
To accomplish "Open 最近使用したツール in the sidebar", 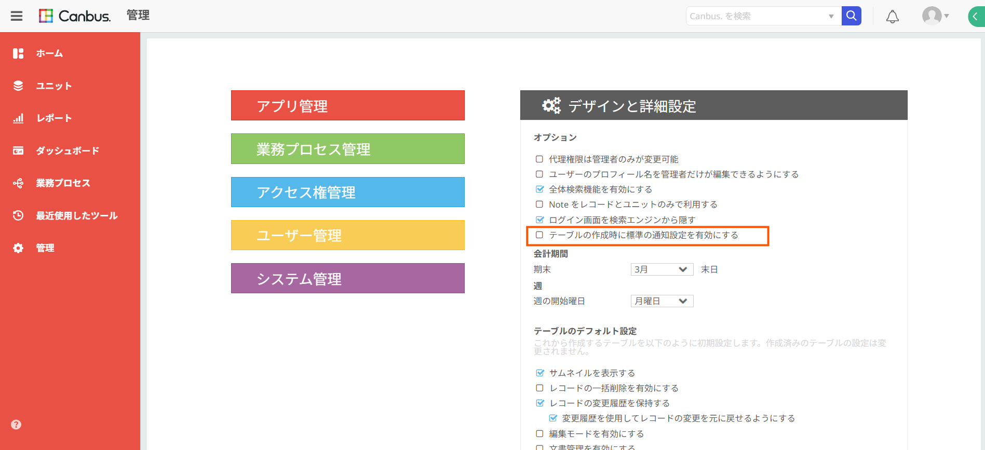I will pos(77,215).
